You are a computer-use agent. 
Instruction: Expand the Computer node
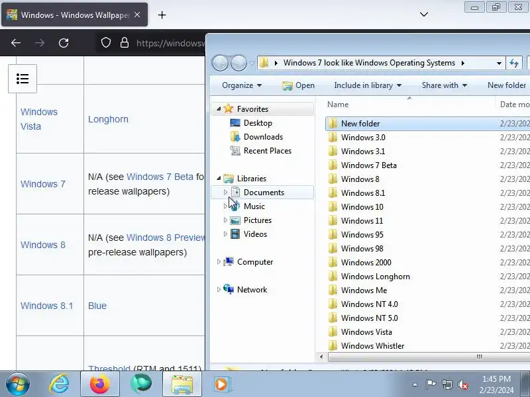219,261
